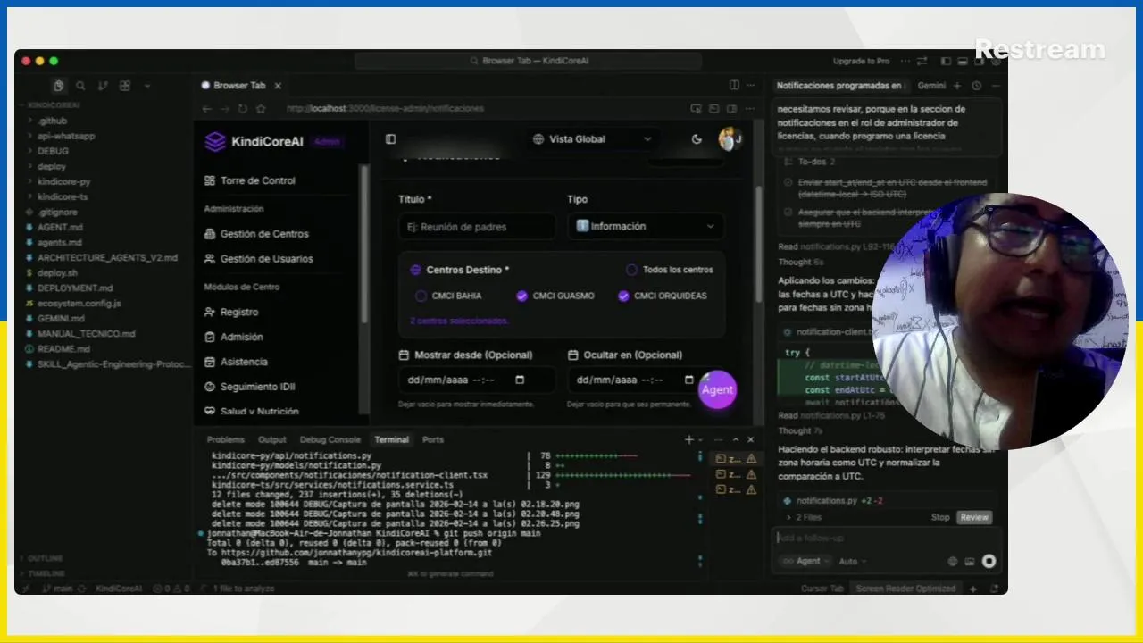The image size is (1143, 643).
Task: Switch to the Problems panel tab
Action: (x=225, y=439)
